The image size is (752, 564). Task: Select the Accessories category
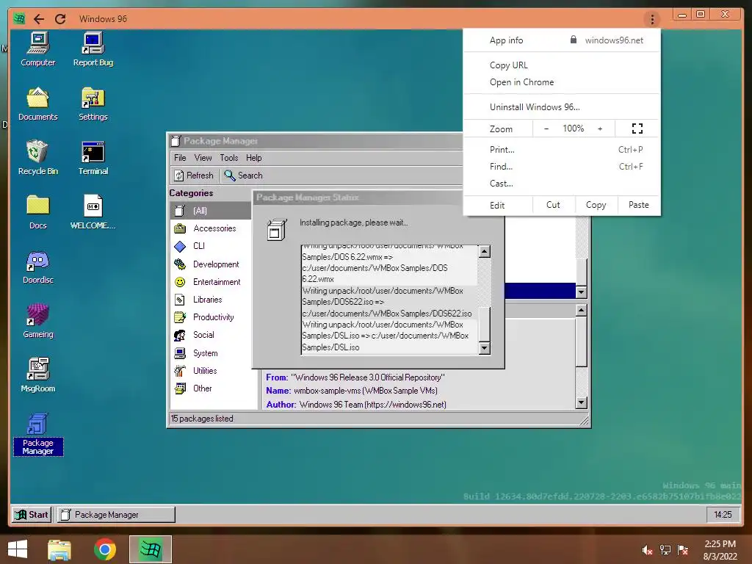point(210,228)
